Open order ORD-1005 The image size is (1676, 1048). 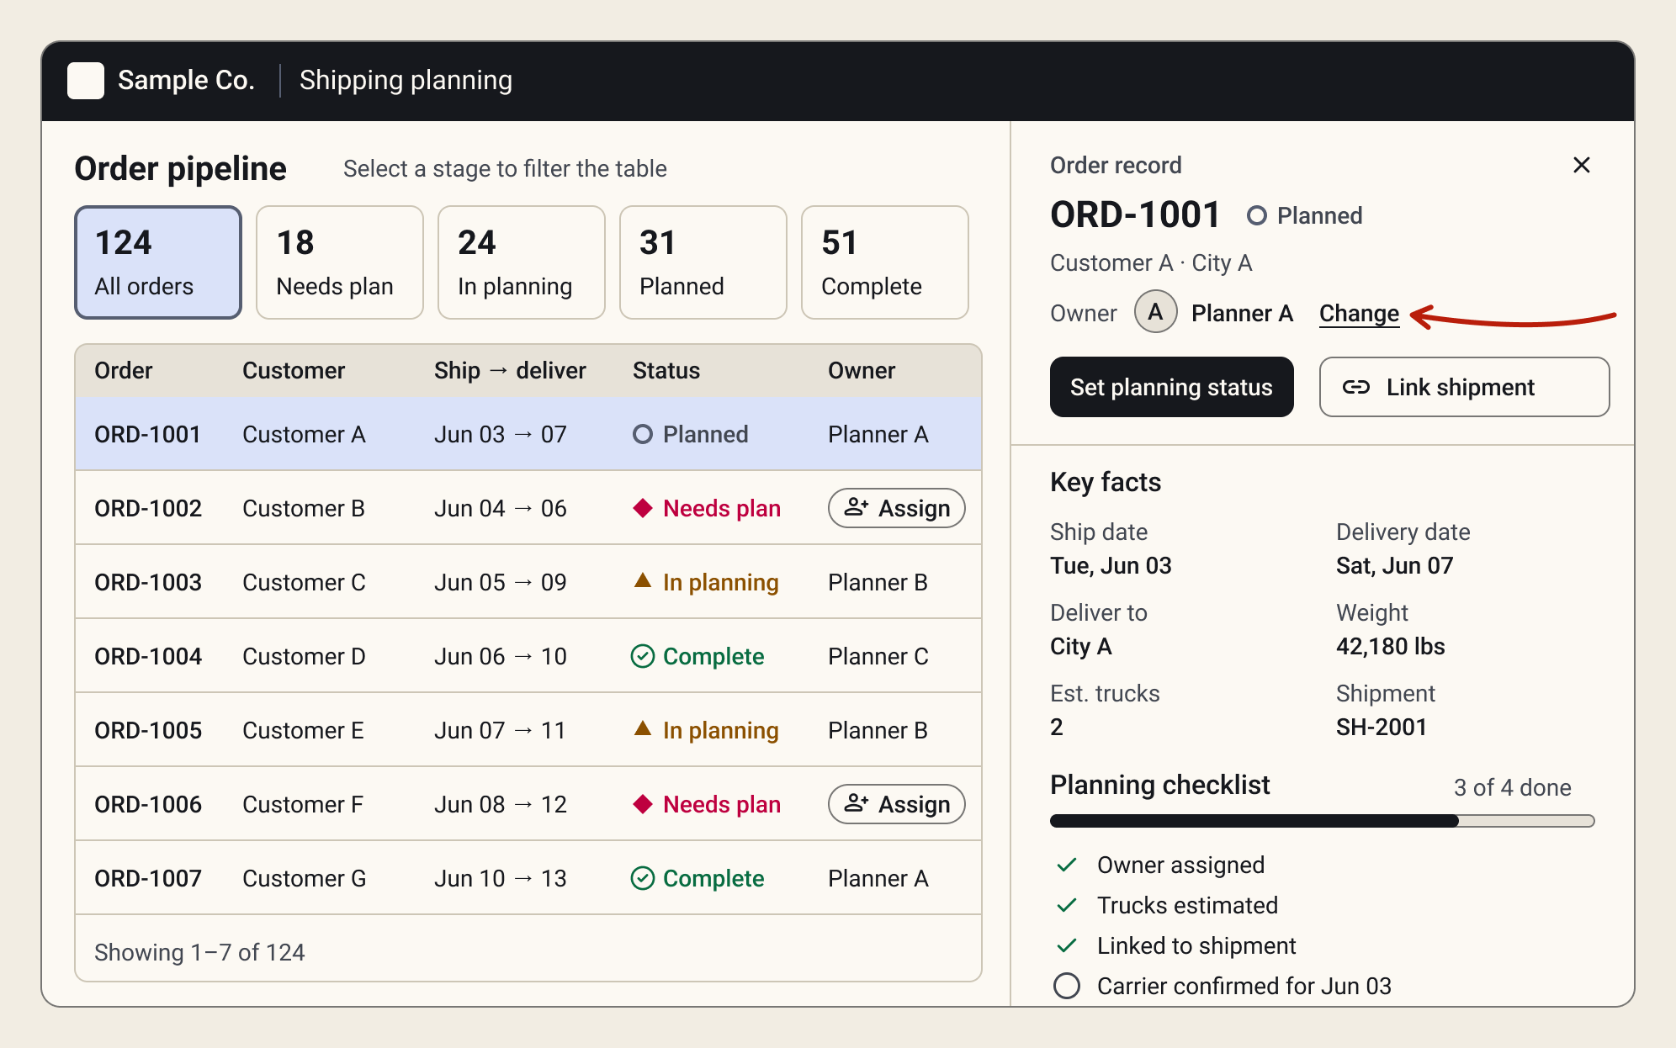click(528, 730)
